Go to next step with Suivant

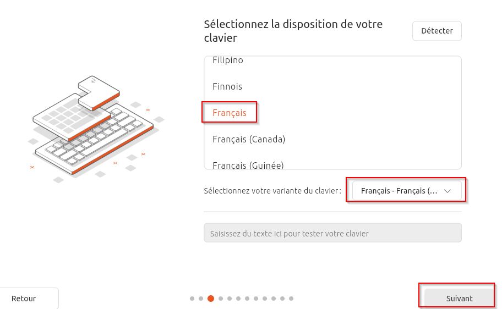[459, 299]
